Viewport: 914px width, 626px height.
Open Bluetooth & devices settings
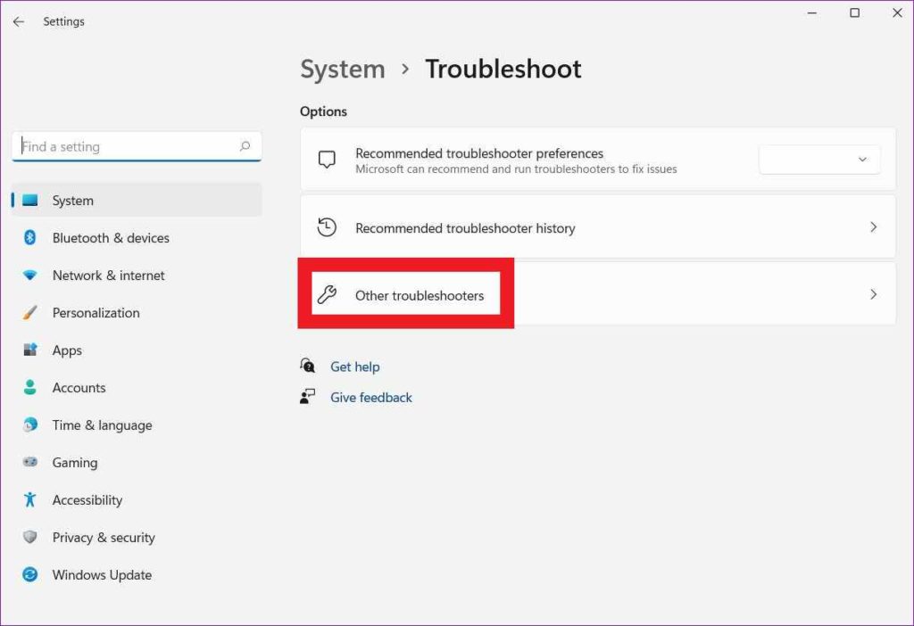pyautogui.click(x=137, y=237)
